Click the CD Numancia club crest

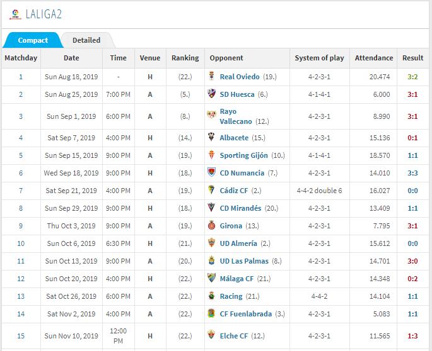[x=212, y=172]
